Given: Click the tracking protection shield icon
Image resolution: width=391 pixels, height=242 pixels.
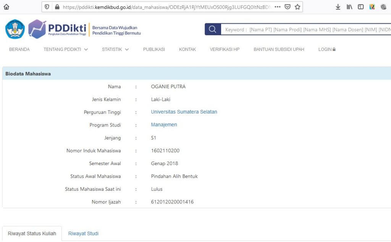Looking at the screenshot, I should [47, 6].
